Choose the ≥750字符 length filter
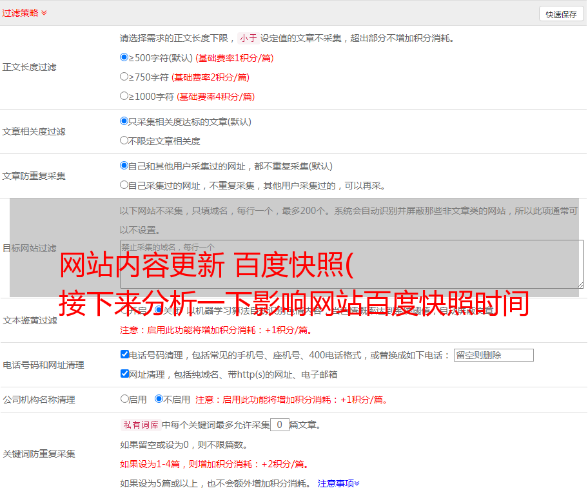 124,77
